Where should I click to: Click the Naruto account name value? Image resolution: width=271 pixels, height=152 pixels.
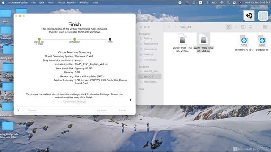point(78,60)
